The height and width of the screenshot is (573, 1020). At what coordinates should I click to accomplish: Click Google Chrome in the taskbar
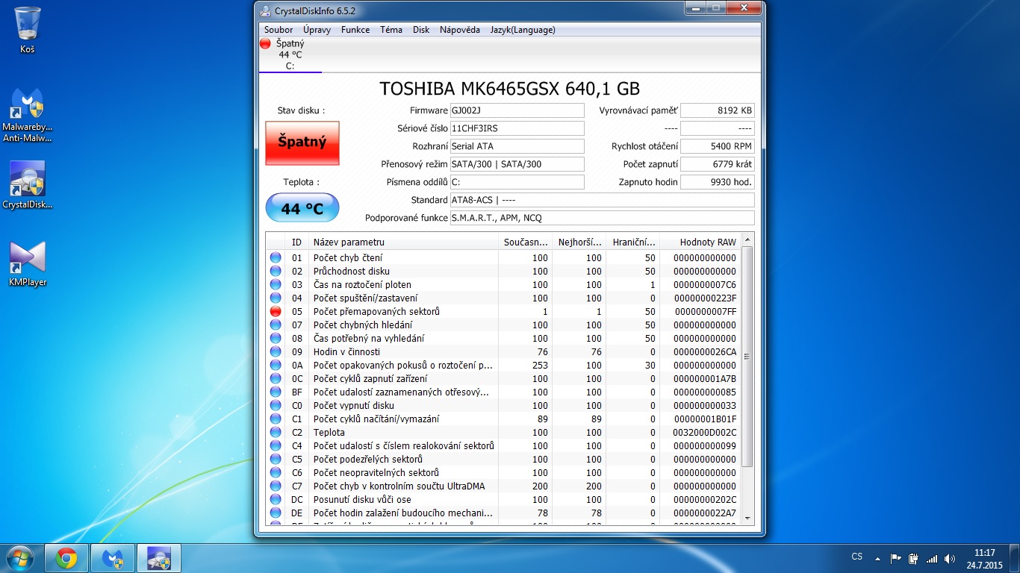[66, 558]
